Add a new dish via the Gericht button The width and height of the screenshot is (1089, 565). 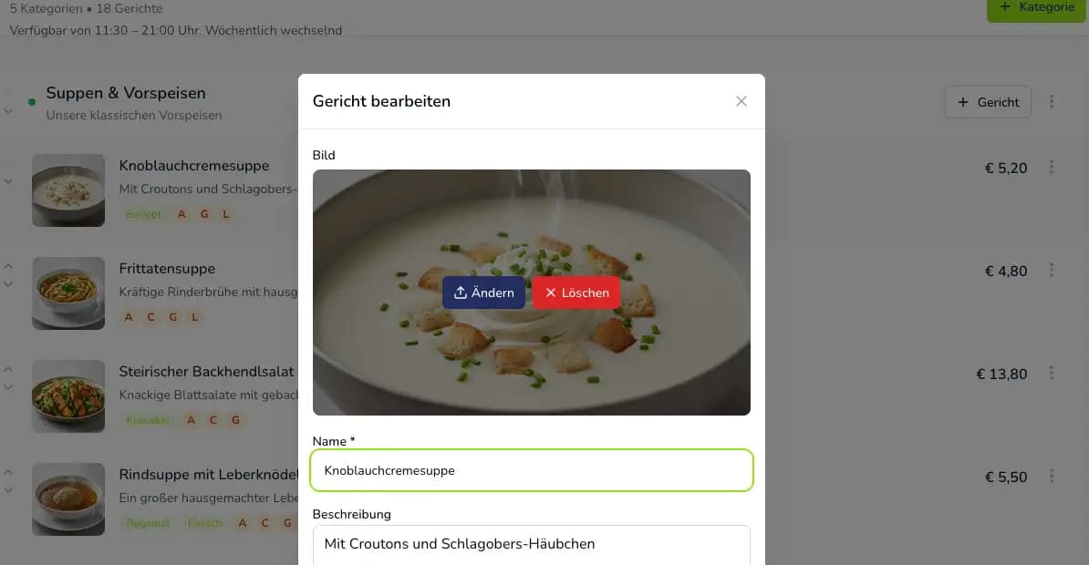pyautogui.click(x=988, y=102)
